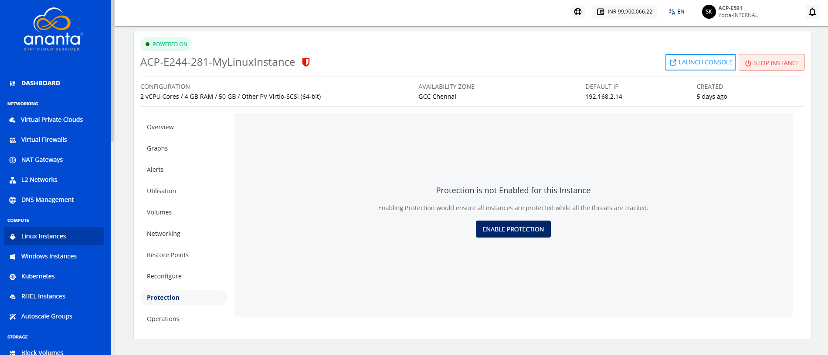Click the SK user avatar

[709, 12]
